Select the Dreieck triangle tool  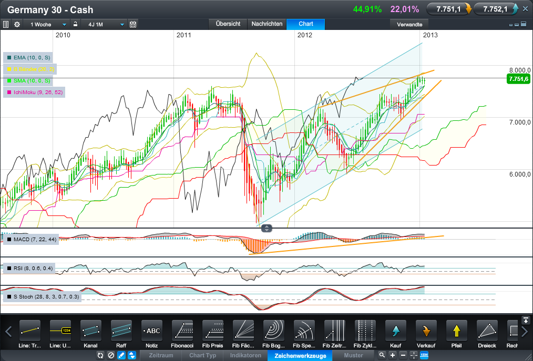coord(487,332)
